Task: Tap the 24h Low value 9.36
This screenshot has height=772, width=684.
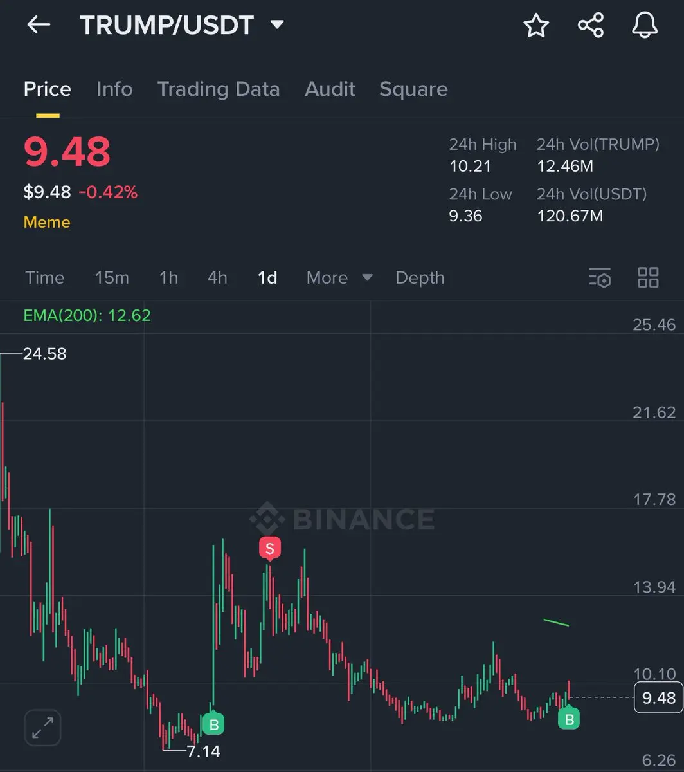Action: (x=465, y=216)
